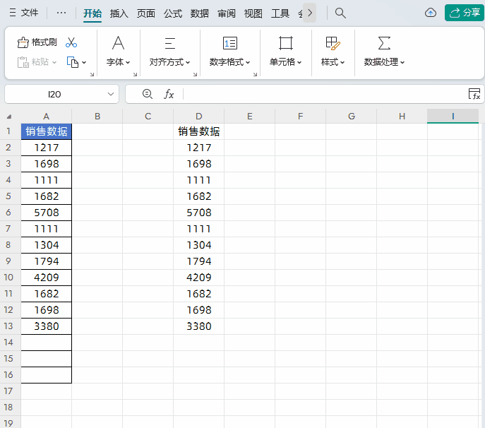
Task: Open the 数据 ribbon tab
Action: click(x=200, y=13)
